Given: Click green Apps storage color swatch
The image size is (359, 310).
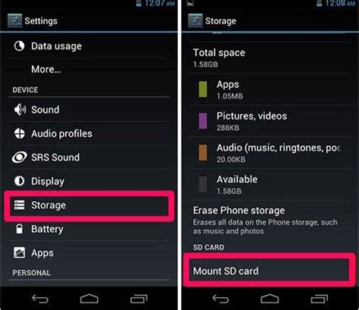Looking at the screenshot, I should 203,89.
